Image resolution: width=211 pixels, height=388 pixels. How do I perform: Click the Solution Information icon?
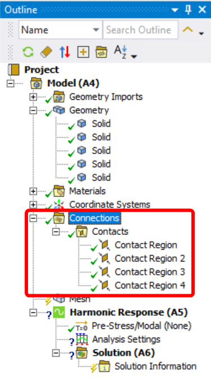click(104, 367)
